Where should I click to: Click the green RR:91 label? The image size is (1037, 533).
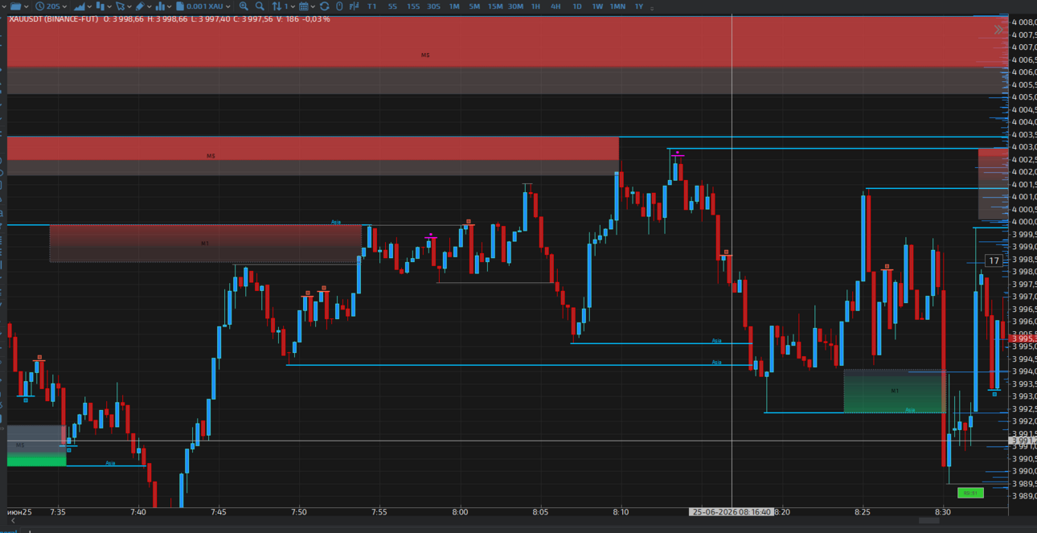970,493
